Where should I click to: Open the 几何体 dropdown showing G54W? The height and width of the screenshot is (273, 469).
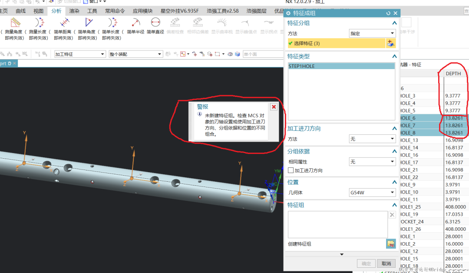(x=373, y=193)
